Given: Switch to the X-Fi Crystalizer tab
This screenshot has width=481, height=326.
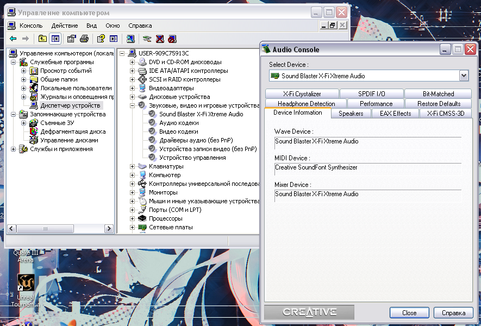Looking at the screenshot, I should tap(302, 94).
